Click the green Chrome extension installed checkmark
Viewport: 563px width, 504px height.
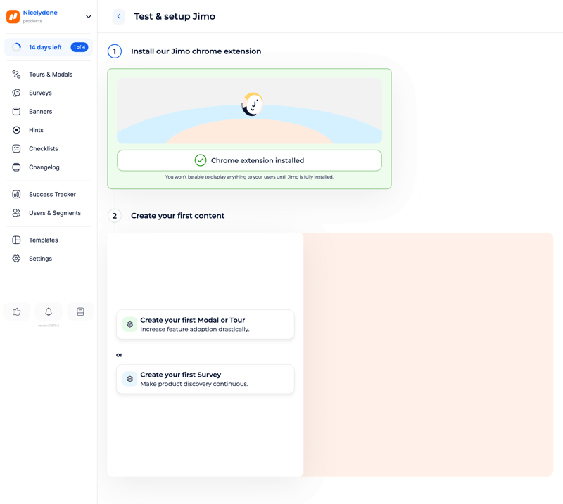199,160
